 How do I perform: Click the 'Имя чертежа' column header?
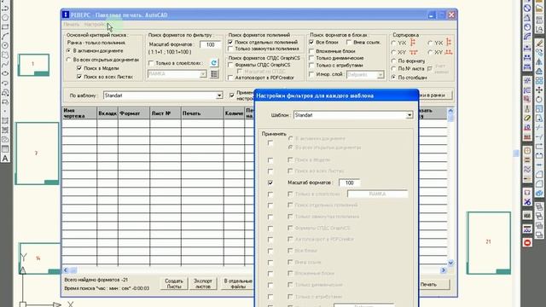point(79,113)
